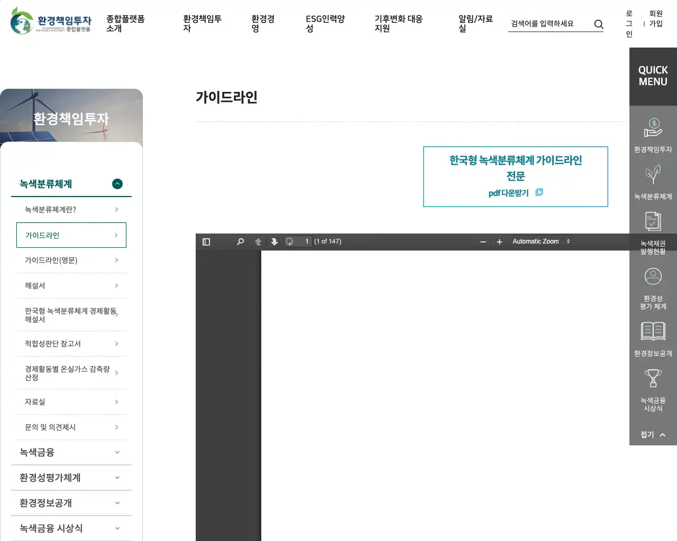
Task: Open the PDF find search icon
Action: tap(240, 242)
